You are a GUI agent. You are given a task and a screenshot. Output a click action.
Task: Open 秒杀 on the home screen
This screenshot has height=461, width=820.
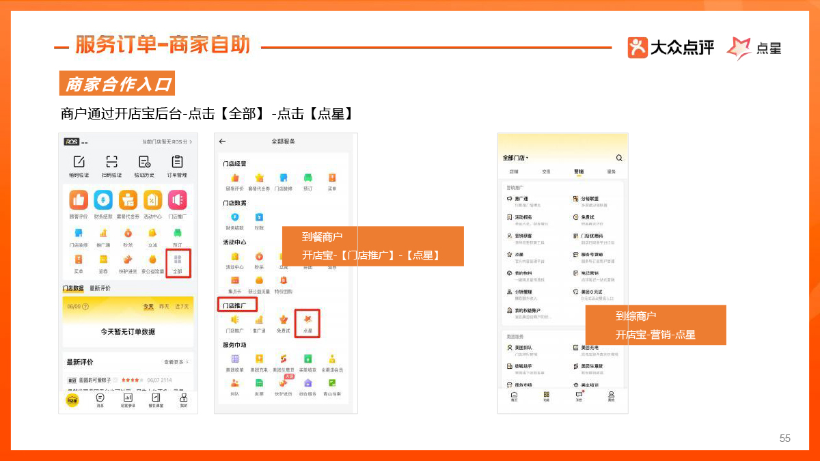click(x=128, y=237)
